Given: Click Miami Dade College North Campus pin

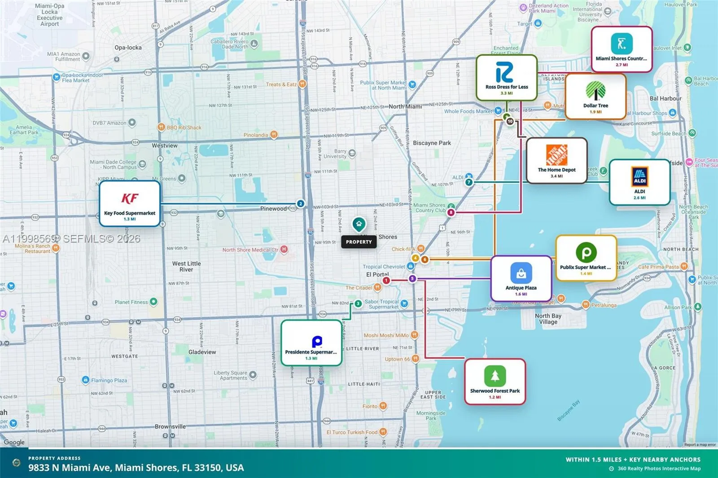Looking at the screenshot, I should coord(142,164).
